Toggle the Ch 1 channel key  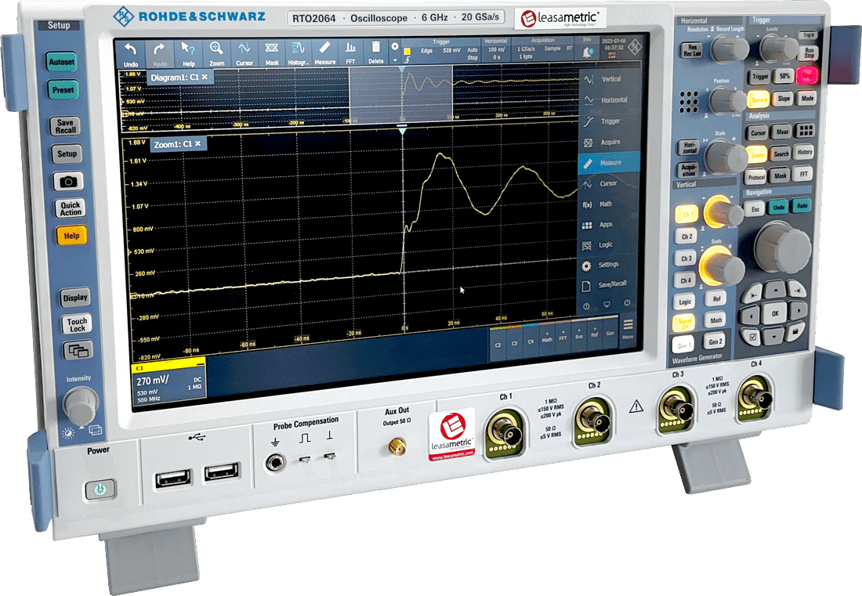pos(686,215)
